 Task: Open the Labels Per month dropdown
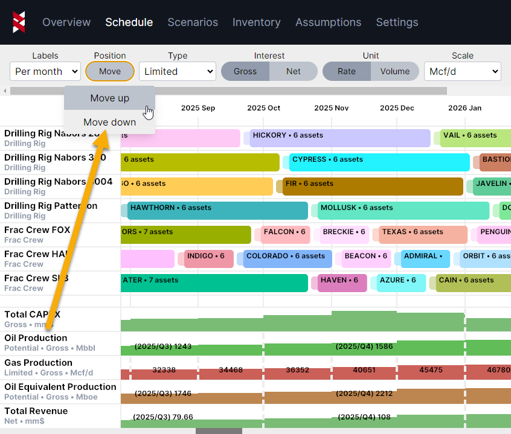click(45, 71)
